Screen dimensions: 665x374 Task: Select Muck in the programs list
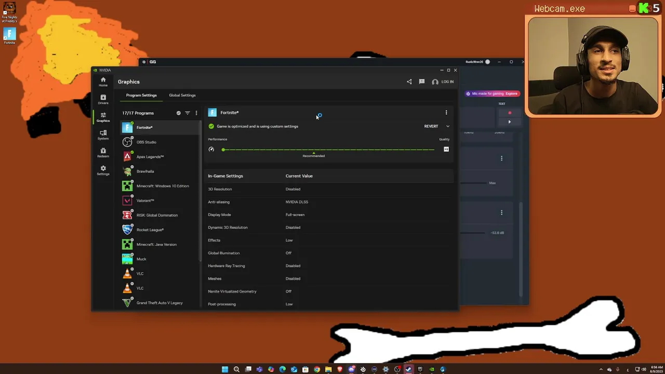(x=161, y=259)
